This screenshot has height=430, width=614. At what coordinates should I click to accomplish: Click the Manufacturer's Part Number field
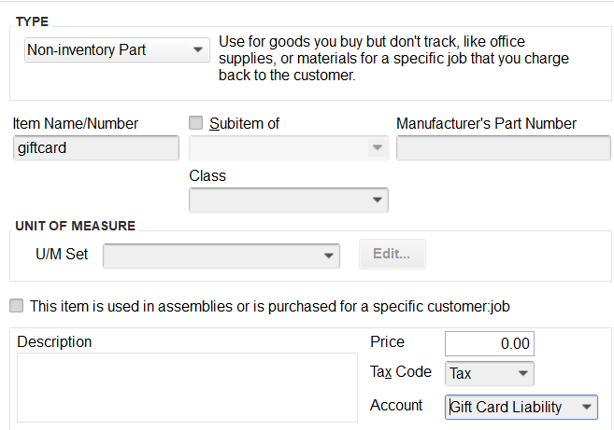coord(503,147)
